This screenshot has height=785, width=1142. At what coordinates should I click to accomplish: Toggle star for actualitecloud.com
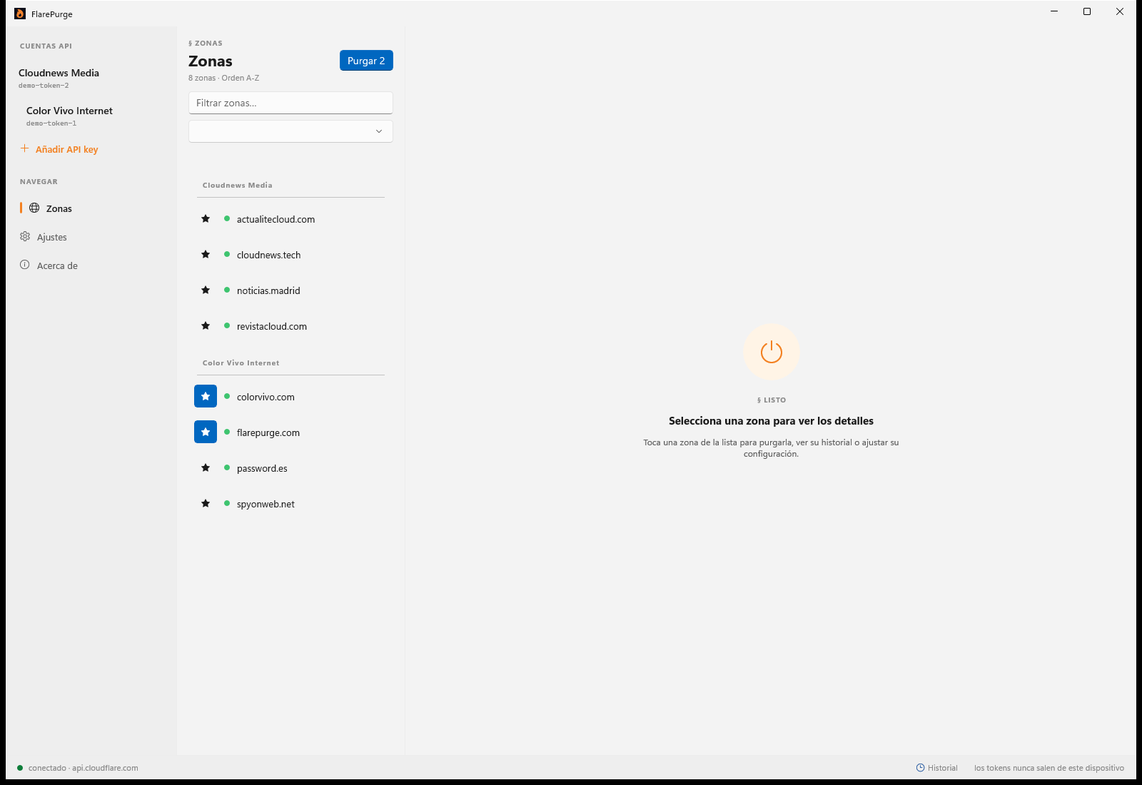[x=206, y=218]
